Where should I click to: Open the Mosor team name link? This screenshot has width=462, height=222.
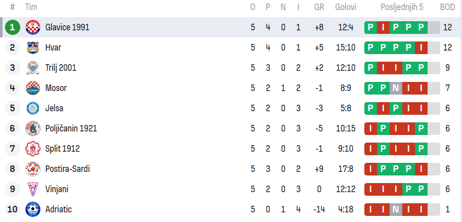pos(56,88)
